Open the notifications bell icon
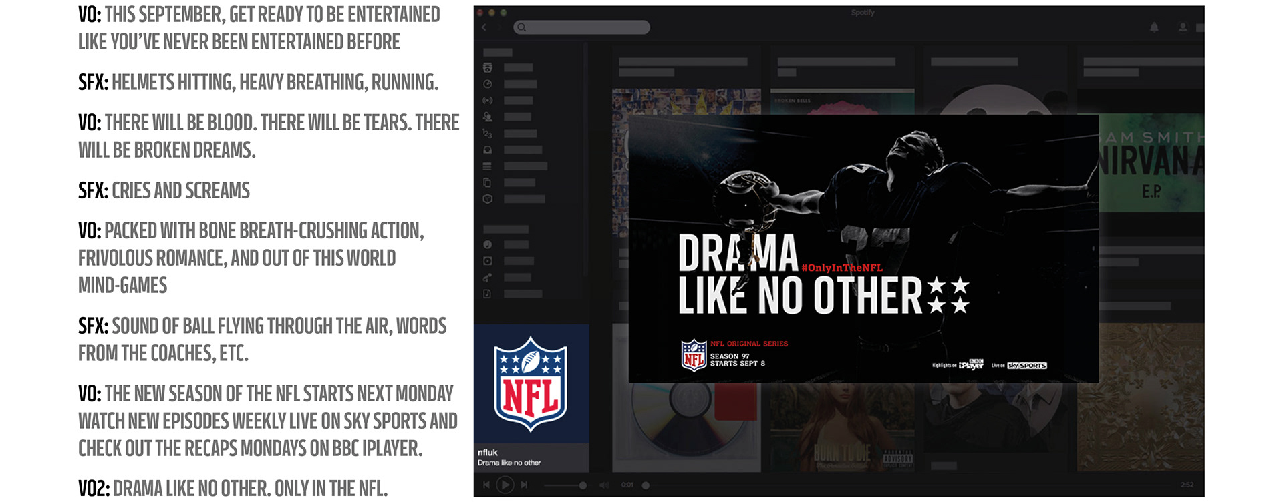The height and width of the screenshot is (504, 1283). click(1154, 27)
